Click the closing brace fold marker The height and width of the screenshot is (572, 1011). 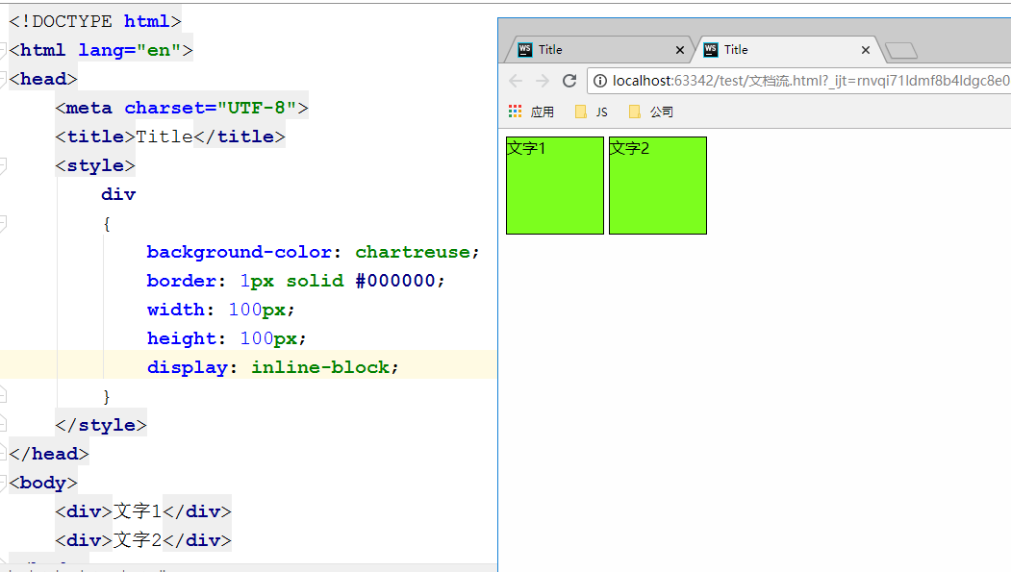coord(3,396)
